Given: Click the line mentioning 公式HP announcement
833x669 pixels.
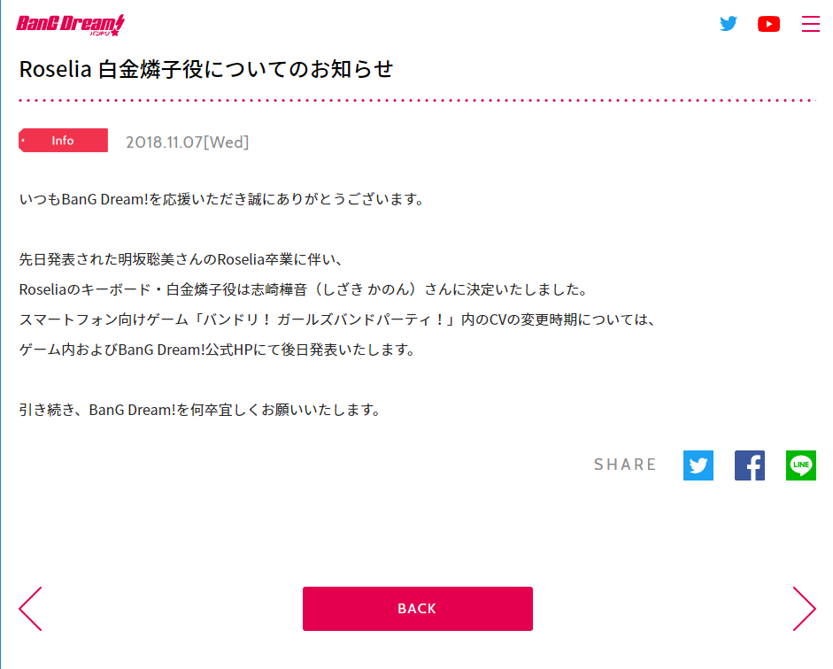Looking at the screenshot, I should [217, 350].
